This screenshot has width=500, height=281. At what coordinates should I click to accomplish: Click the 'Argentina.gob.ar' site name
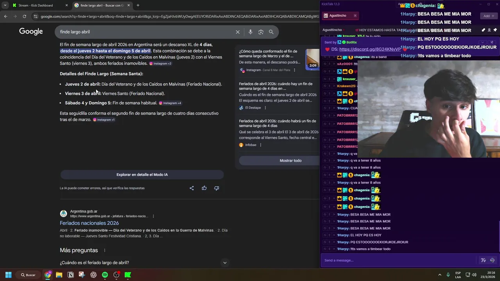pyautogui.click(x=84, y=212)
